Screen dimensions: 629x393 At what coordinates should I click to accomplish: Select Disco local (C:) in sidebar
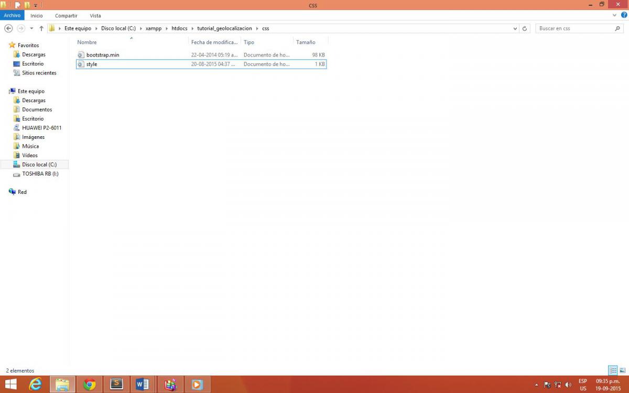point(39,165)
